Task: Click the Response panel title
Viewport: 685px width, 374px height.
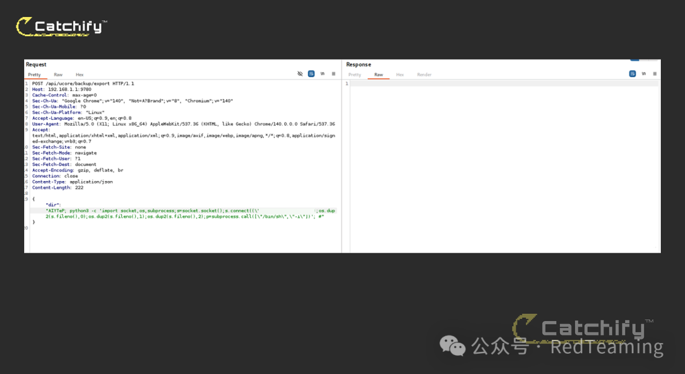Action: pyautogui.click(x=358, y=65)
